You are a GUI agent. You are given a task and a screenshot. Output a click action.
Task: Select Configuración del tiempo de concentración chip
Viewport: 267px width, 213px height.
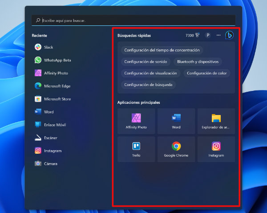click(x=162, y=50)
